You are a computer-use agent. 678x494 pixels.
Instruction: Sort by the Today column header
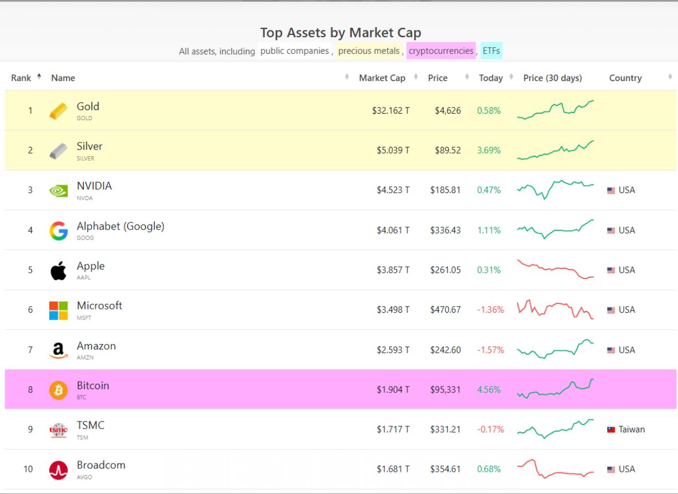pyautogui.click(x=491, y=78)
